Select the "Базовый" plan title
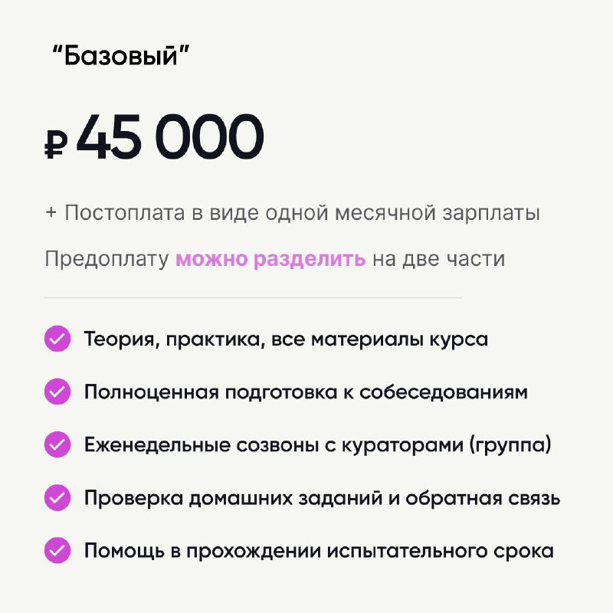The height and width of the screenshot is (613, 613). [120, 55]
